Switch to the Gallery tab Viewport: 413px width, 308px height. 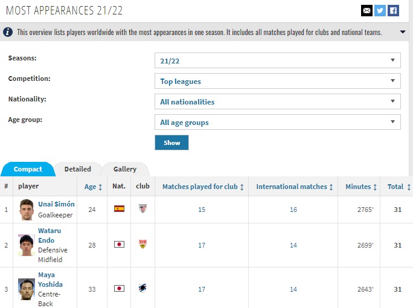tap(125, 169)
